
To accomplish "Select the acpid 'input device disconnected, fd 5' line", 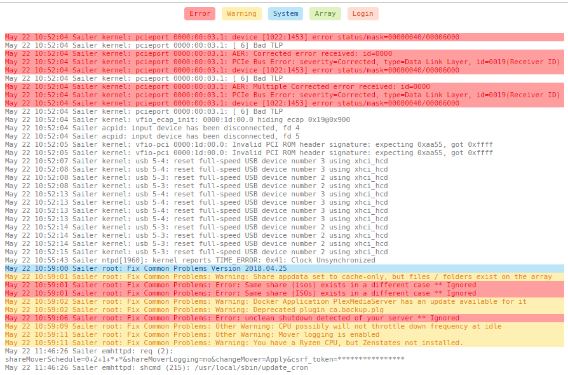I will [152, 136].
